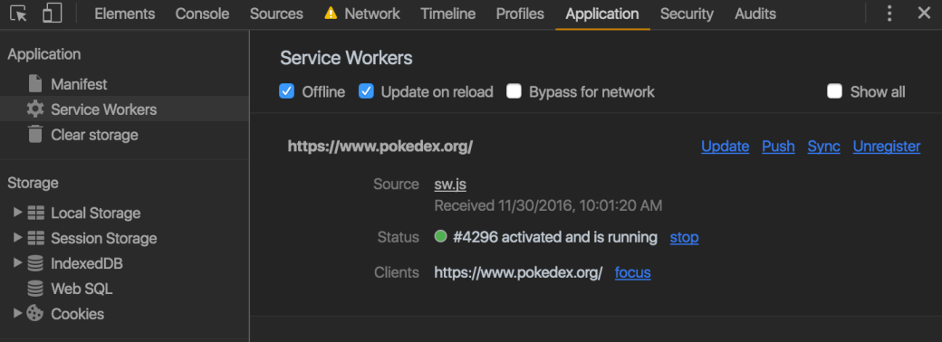Image resolution: width=942 pixels, height=342 pixels.
Task: Open the Sources tab
Action: pos(276,14)
